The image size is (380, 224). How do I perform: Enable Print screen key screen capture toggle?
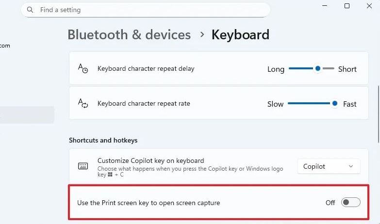(350, 203)
